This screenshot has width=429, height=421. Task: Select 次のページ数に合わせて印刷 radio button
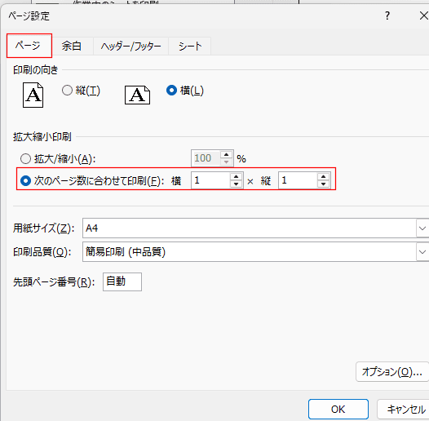click(25, 180)
